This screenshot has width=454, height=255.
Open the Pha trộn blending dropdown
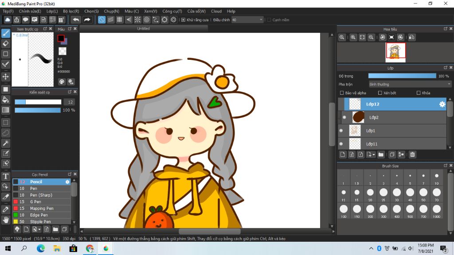click(410, 84)
